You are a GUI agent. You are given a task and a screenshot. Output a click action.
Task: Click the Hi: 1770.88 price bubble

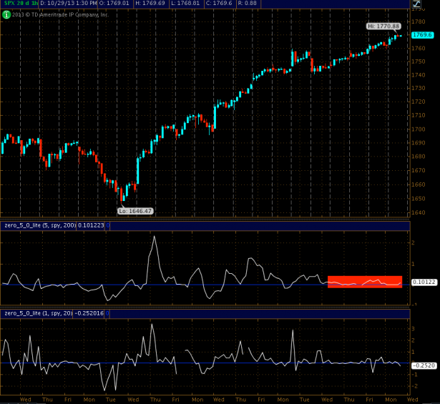[383, 26]
